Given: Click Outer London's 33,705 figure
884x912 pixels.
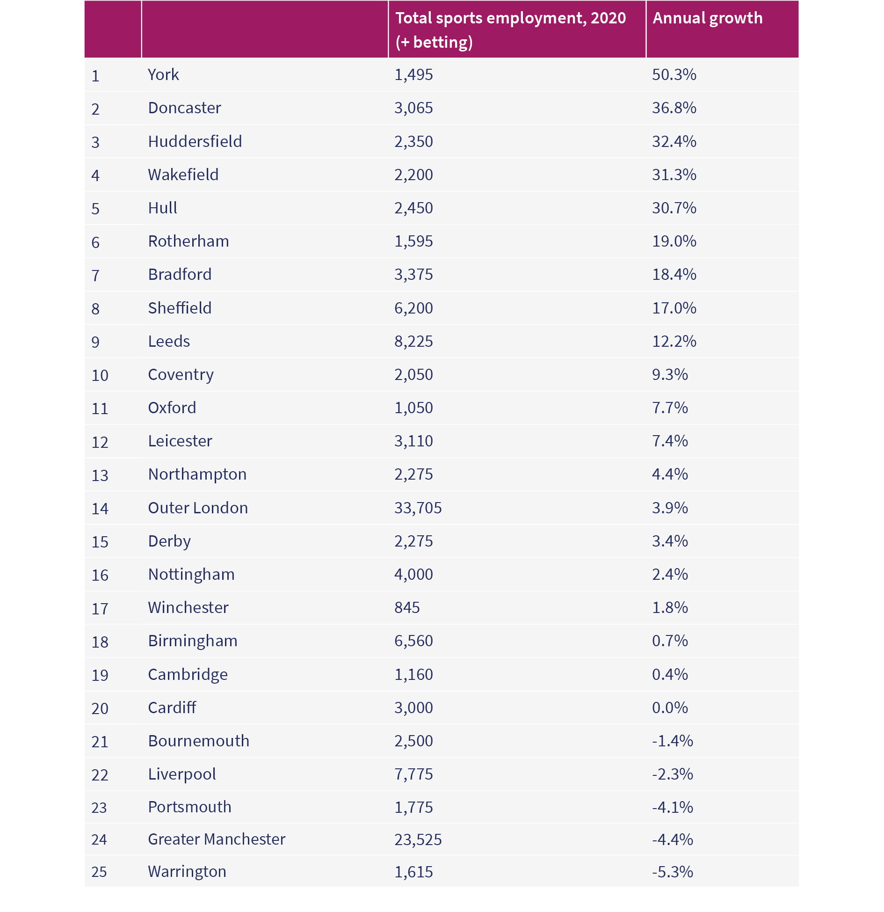Looking at the screenshot, I should point(418,508).
